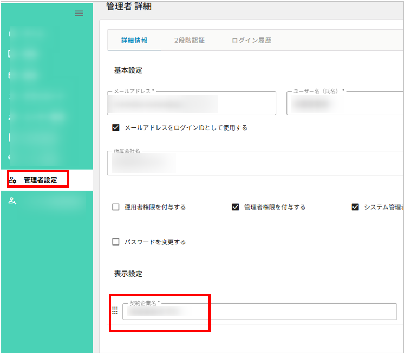Click into the メールアドレス field

click(x=192, y=104)
